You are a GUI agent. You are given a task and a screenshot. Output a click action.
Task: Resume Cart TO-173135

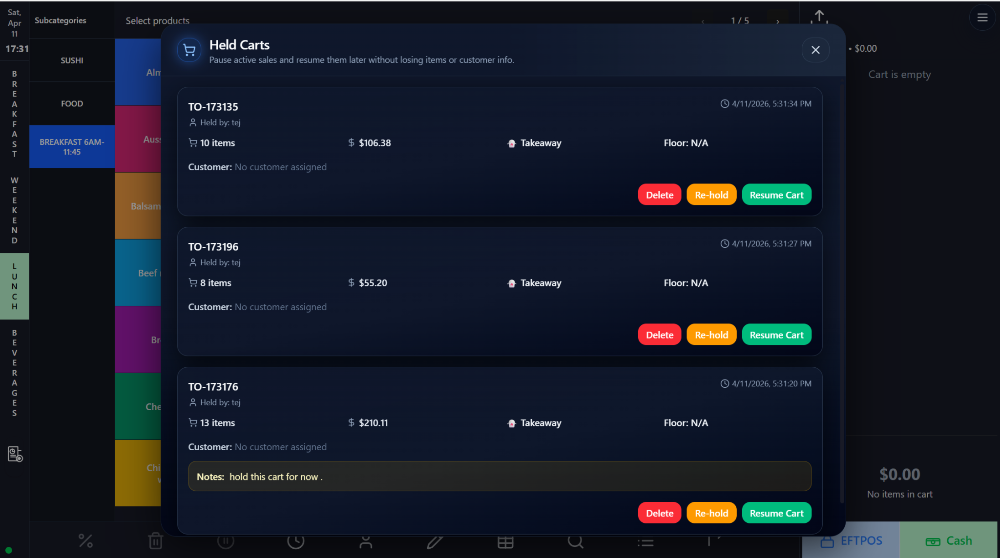[x=776, y=195]
